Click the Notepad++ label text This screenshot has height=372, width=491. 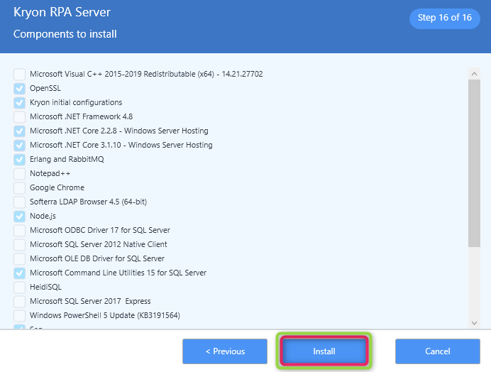click(x=50, y=173)
